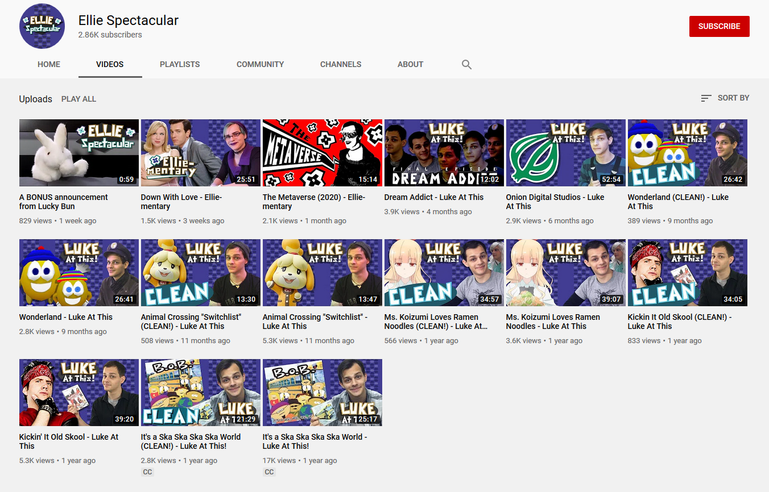
Task: Click the Sort By lines icon
Action: [x=706, y=98]
